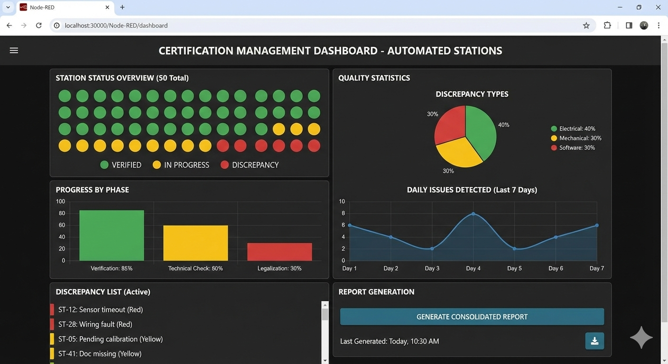
Task: Open the hamburger menu in dashboard header
Action: 14,50
